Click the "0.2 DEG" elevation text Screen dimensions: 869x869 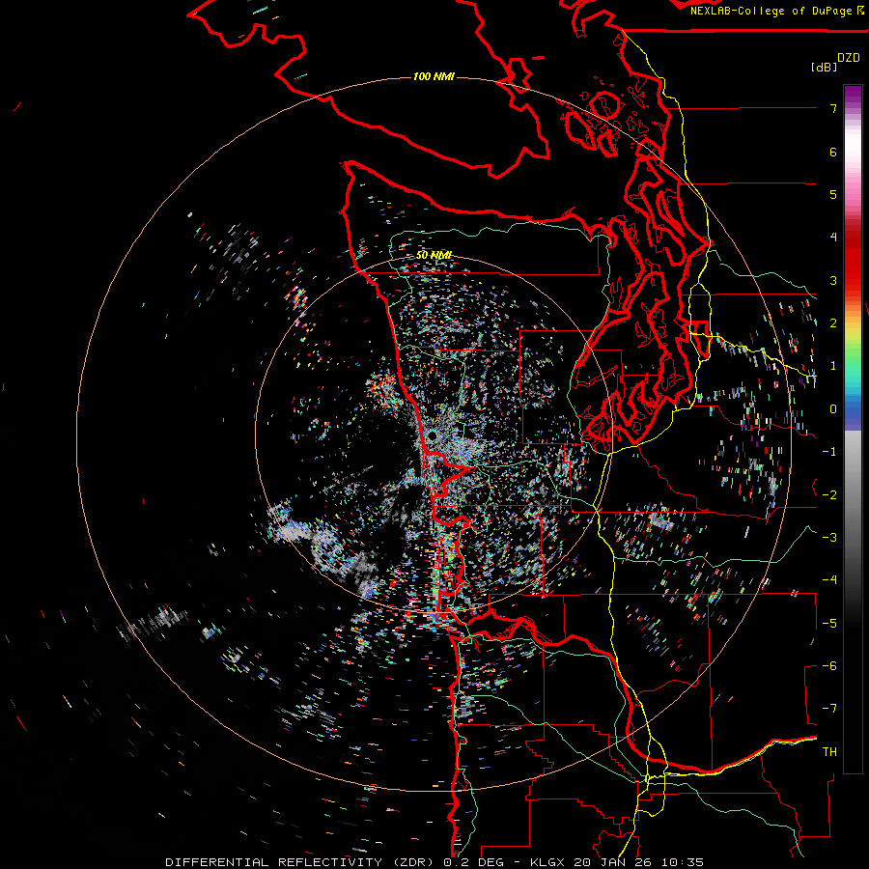point(473,862)
